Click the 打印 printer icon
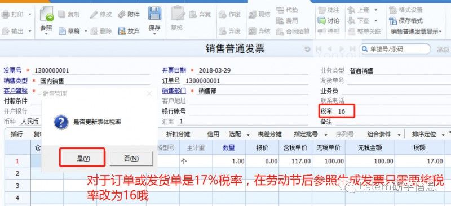The image size is (451, 206). 6,14
